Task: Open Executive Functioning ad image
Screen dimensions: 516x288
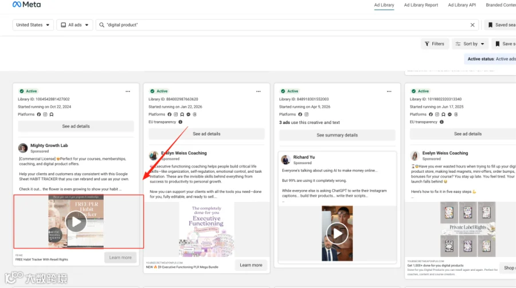Action: (x=206, y=229)
